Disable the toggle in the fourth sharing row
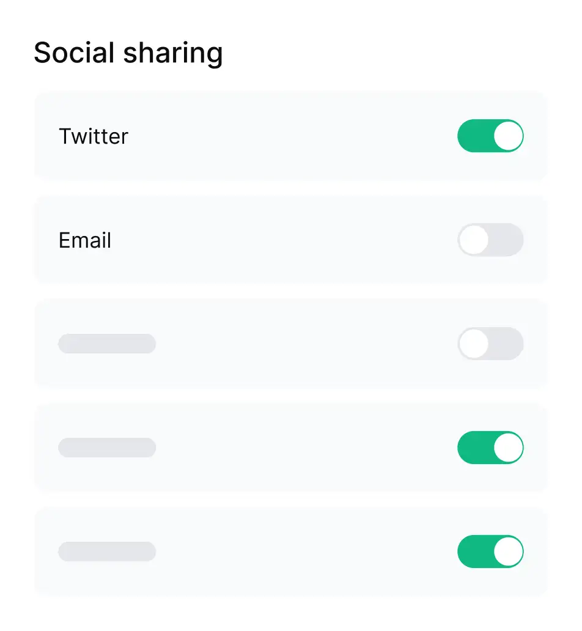 click(x=490, y=448)
